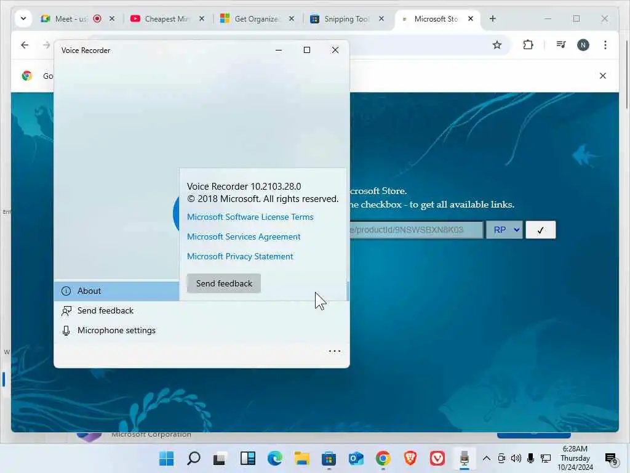630x473 pixels.
Task: Launch Microsoft Edge from the taskbar
Action: (x=275, y=458)
